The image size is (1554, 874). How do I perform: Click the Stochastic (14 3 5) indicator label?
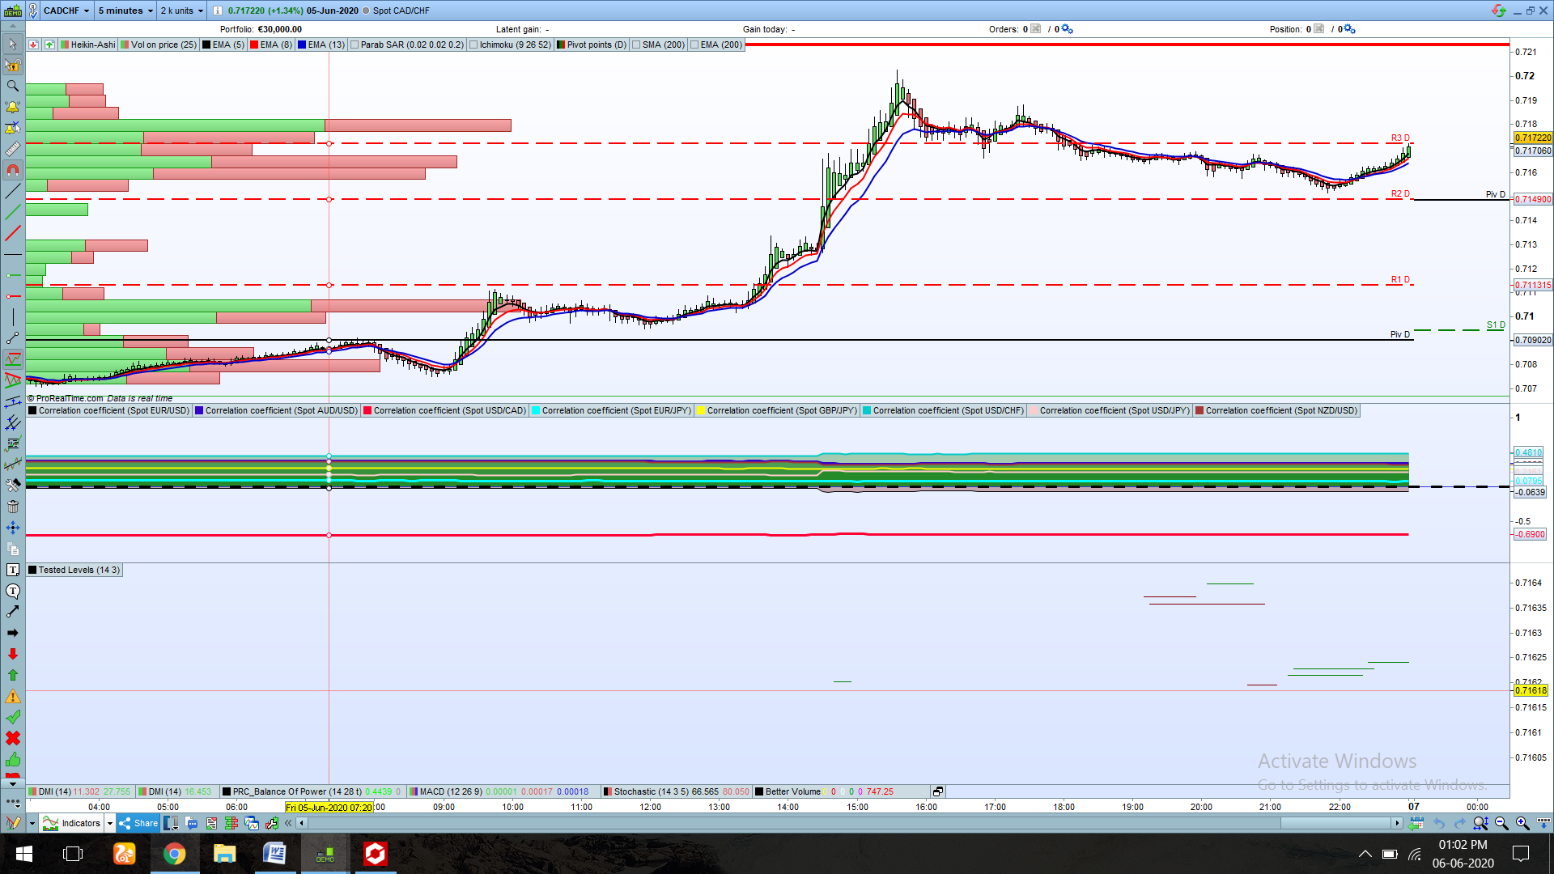pos(651,791)
